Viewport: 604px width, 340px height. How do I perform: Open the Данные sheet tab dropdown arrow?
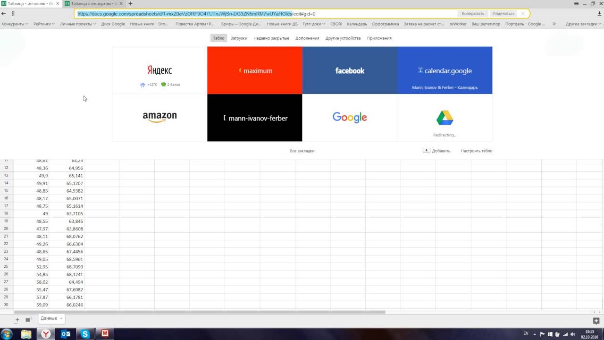(x=61, y=319)
